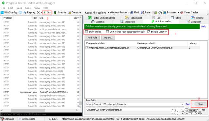Click the comment bubble icon in toolbar
This screenshot has height=121, width=209.
[x=20, y=12]
